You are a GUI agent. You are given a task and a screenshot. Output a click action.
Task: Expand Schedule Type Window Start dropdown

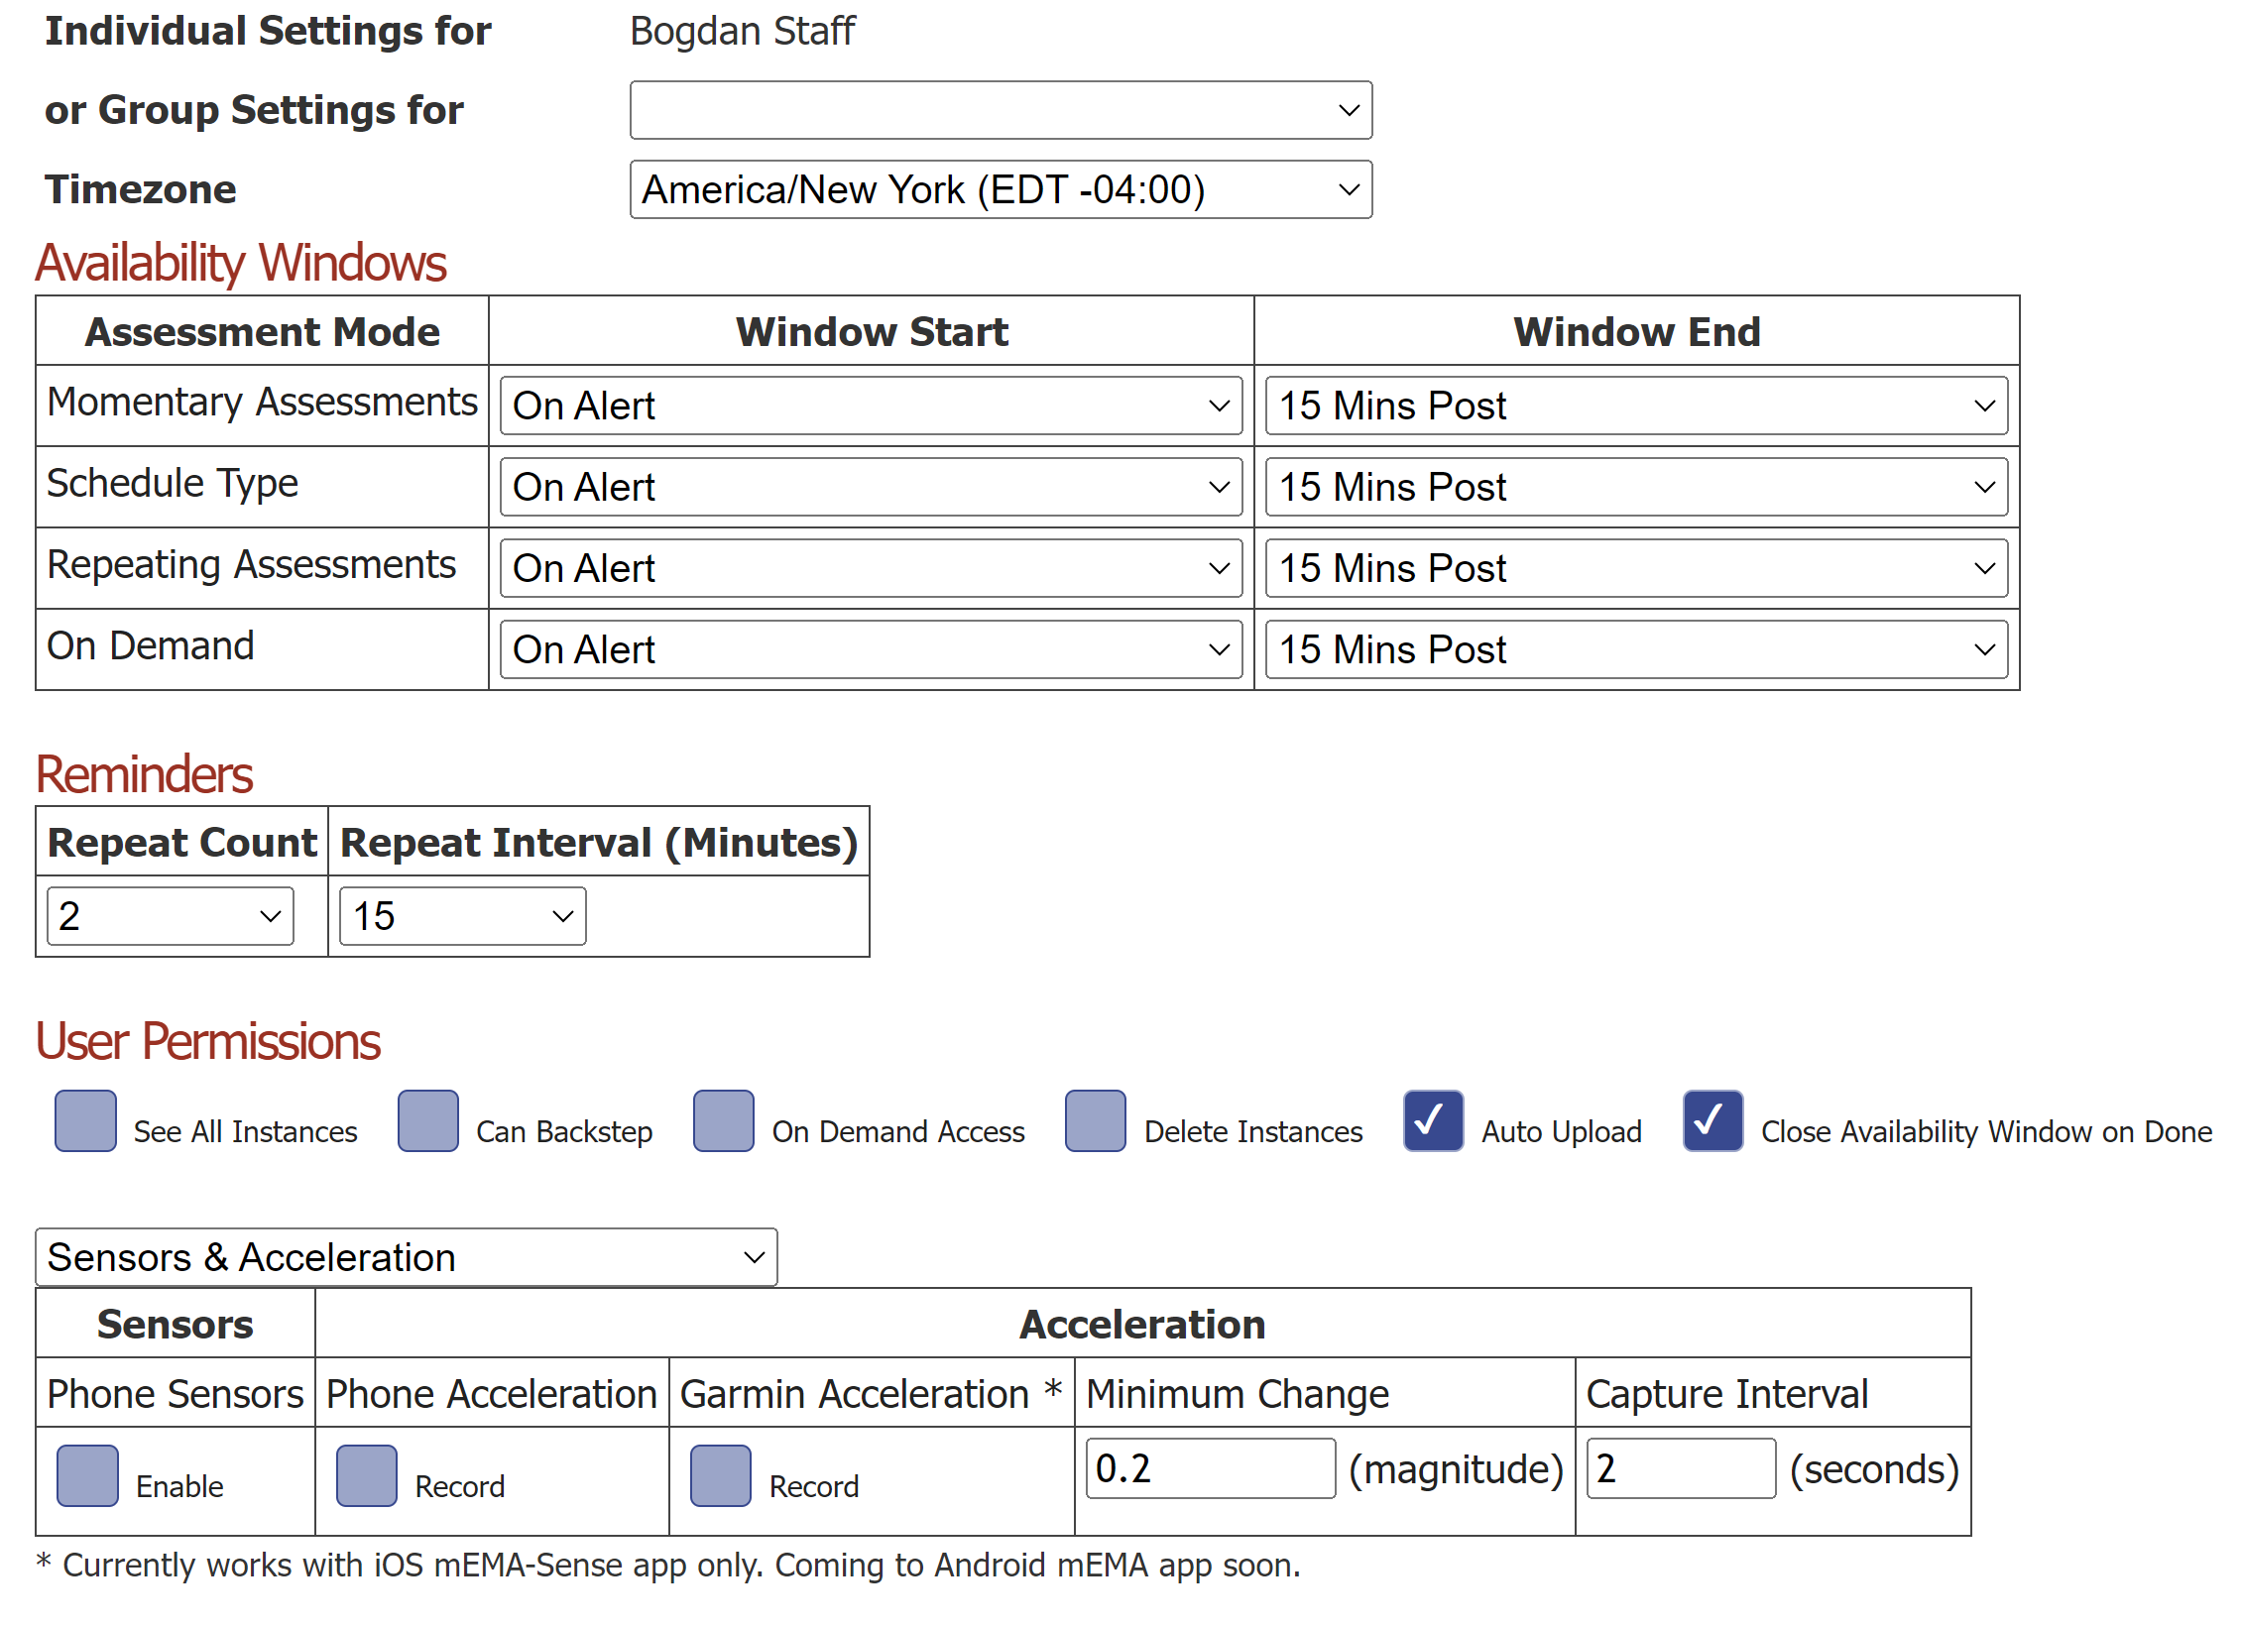click(871, 487)
